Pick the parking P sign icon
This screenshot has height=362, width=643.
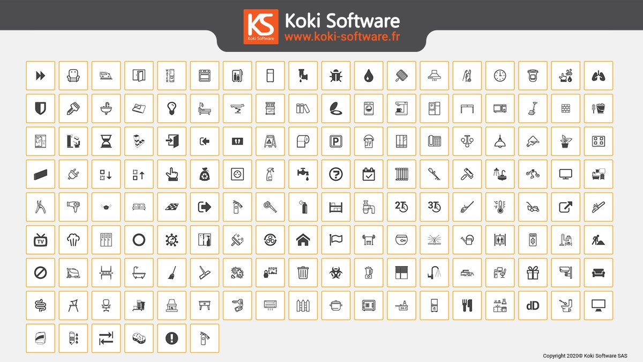tap(336, 141)
